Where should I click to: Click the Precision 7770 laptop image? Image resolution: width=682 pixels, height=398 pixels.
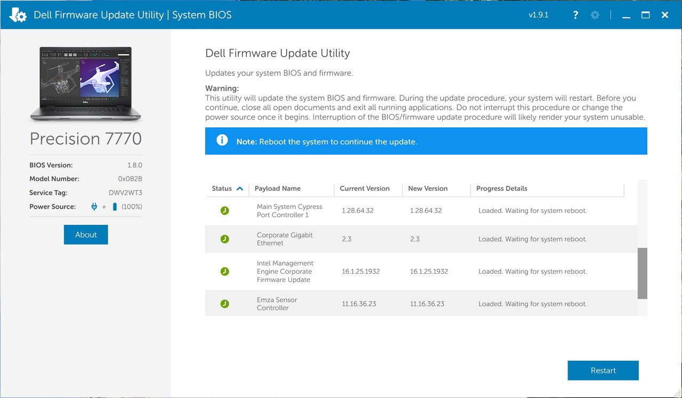pyautogui.click(x=86, y=84)
